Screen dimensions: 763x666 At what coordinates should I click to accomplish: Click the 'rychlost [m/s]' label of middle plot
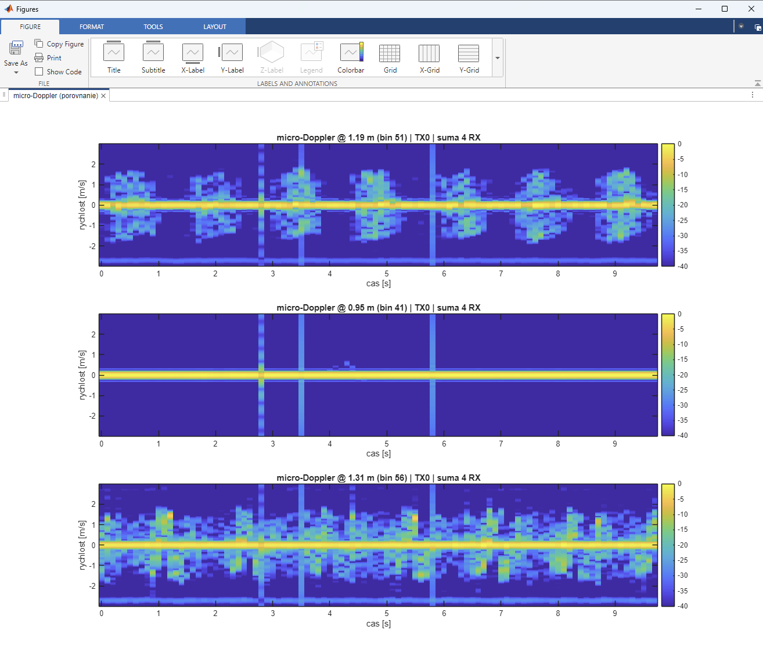pyautogui.click(x=82, y=375)
